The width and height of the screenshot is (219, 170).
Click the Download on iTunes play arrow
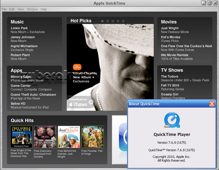coord(91,102)
